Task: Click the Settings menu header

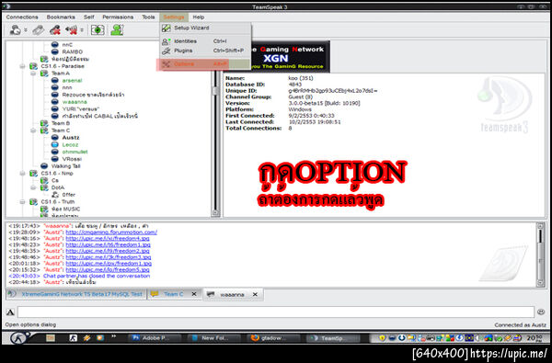Action: click(x=174, y=17)
